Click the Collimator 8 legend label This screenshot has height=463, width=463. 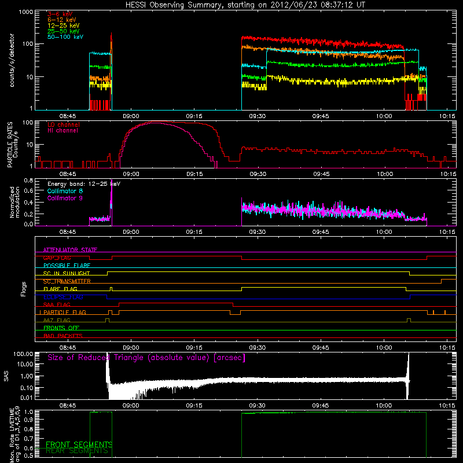coord(65,191)
